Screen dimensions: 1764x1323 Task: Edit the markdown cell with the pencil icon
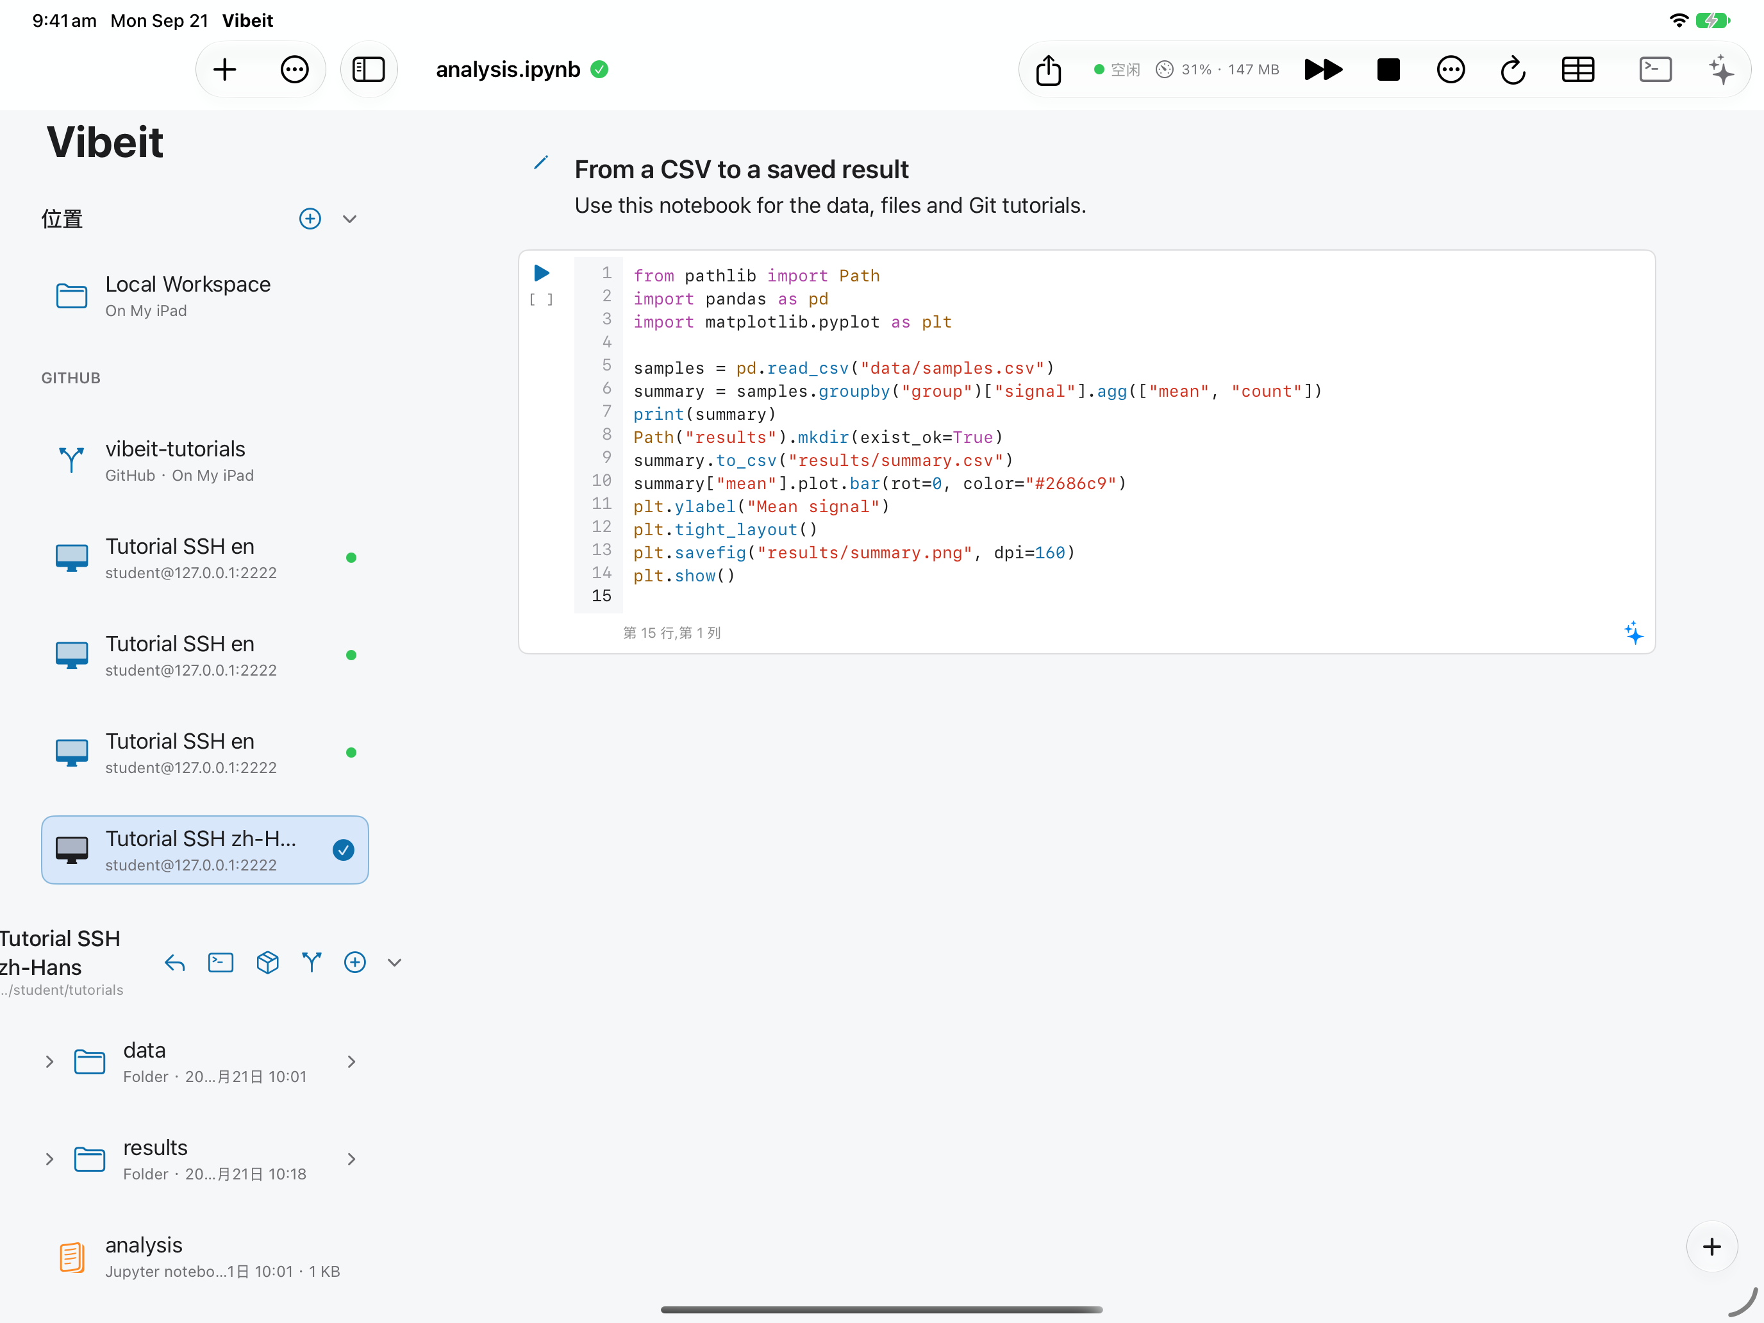click(541, 163)
